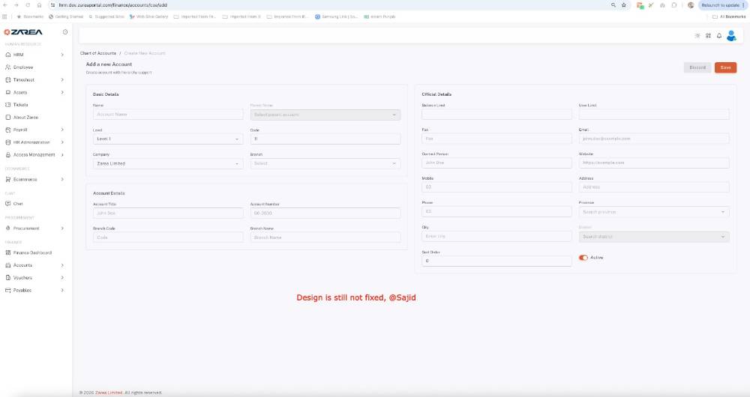
Task: Open the Assets sidebar menu
Action: tap(35, 92)
